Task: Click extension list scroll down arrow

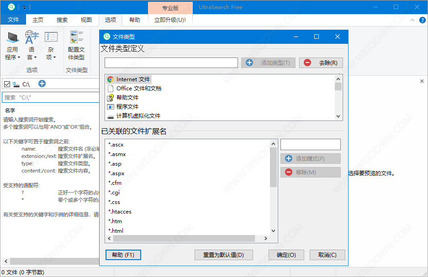Action: pos(273,230)
